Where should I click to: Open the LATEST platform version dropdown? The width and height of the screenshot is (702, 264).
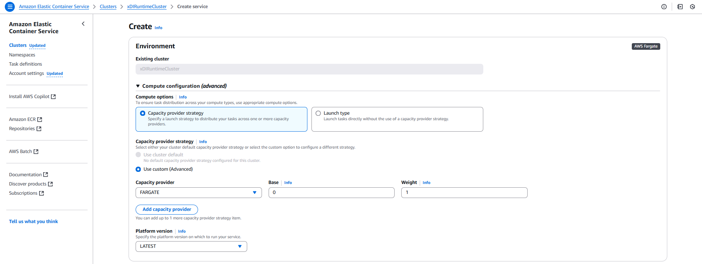pos(191,246)
